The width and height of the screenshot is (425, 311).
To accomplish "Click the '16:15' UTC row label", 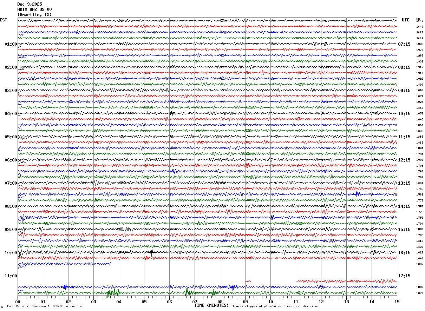I will [x=404, y=253].
